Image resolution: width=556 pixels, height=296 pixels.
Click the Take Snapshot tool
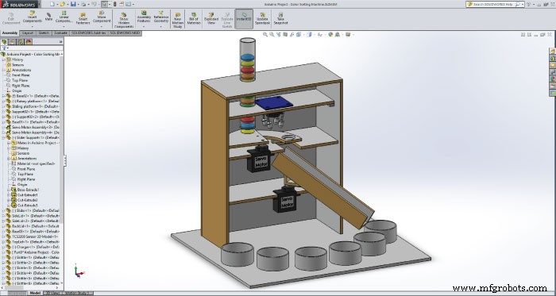(280, 18)
